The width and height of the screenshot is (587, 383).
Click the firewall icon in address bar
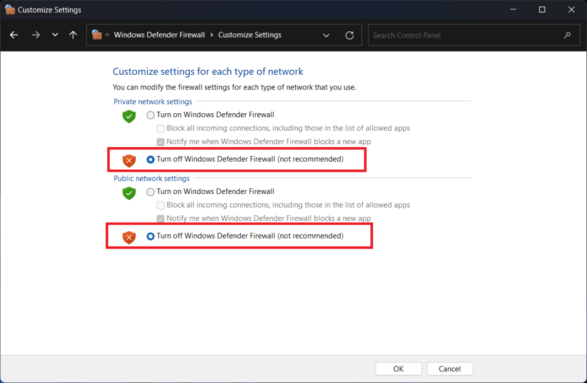click(x=97, y=35)
